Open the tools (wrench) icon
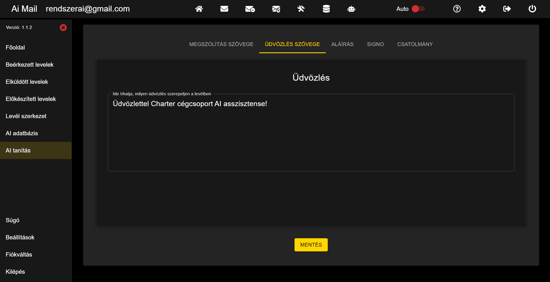 (x=301, y=9)
